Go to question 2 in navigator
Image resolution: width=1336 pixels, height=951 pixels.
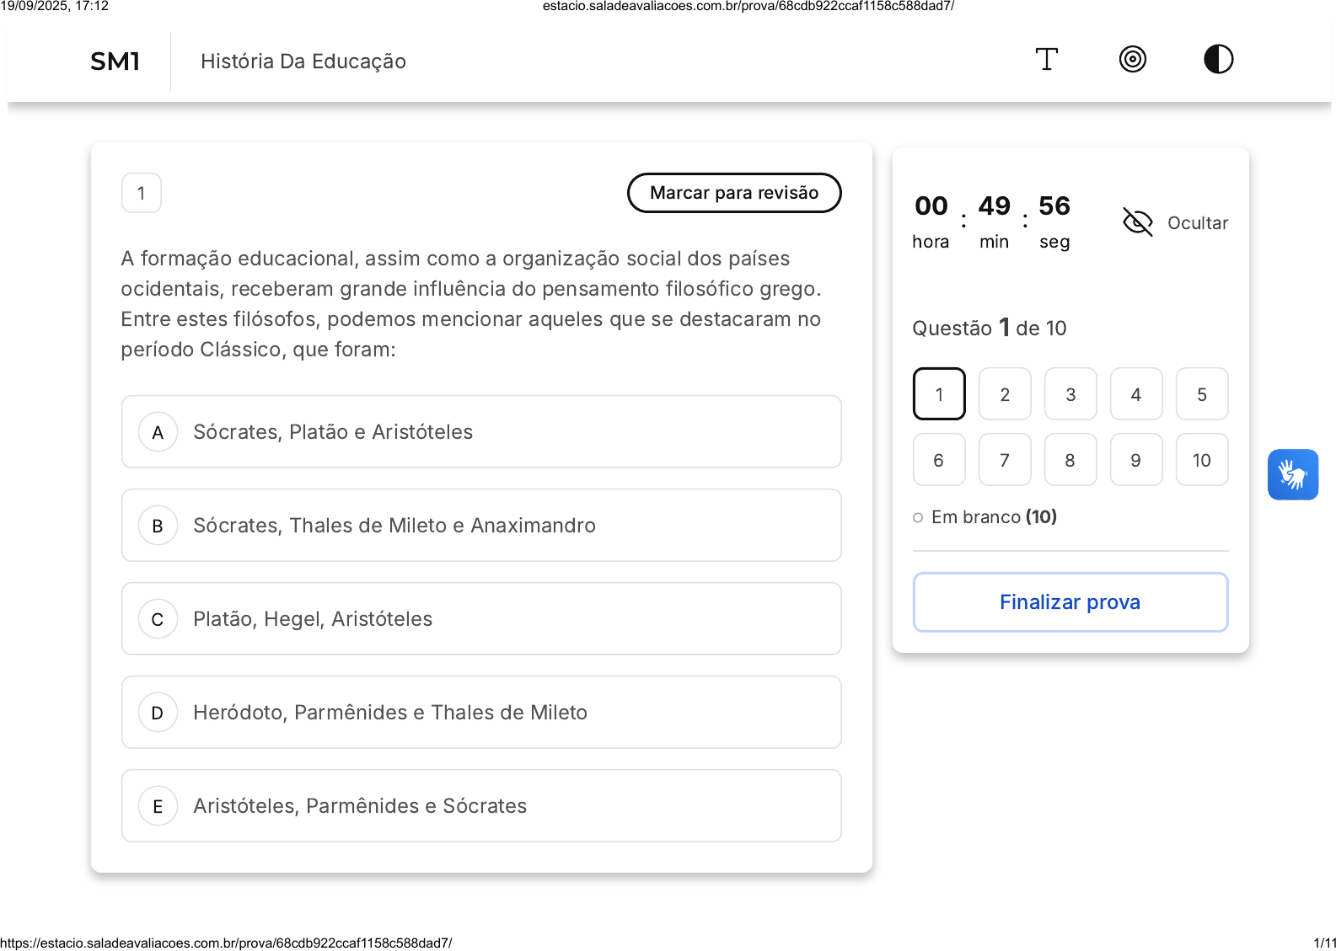(x=1004, y=394)
